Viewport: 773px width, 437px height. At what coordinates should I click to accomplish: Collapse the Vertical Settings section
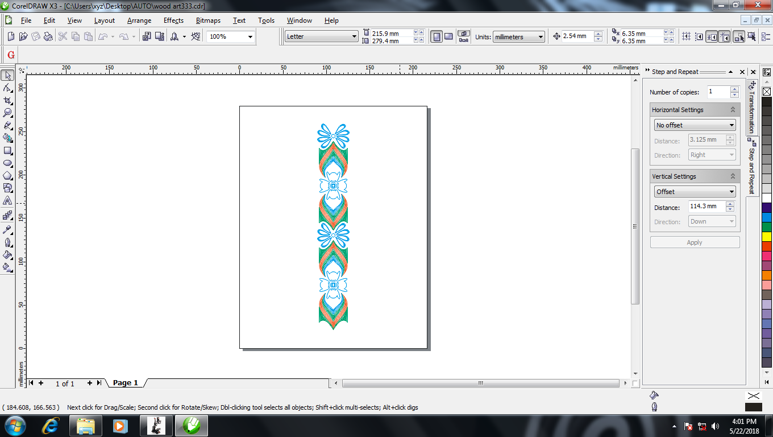[733, 176]
